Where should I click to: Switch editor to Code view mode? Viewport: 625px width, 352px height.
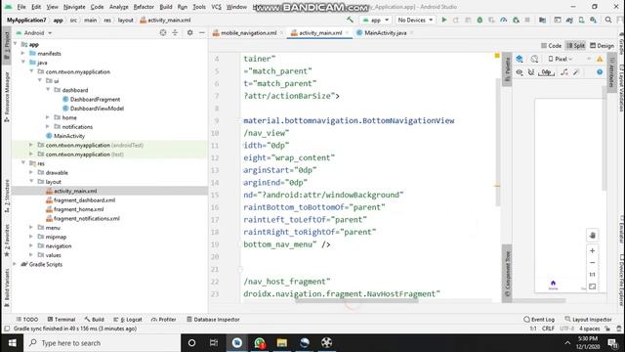[x=551, y=46]
